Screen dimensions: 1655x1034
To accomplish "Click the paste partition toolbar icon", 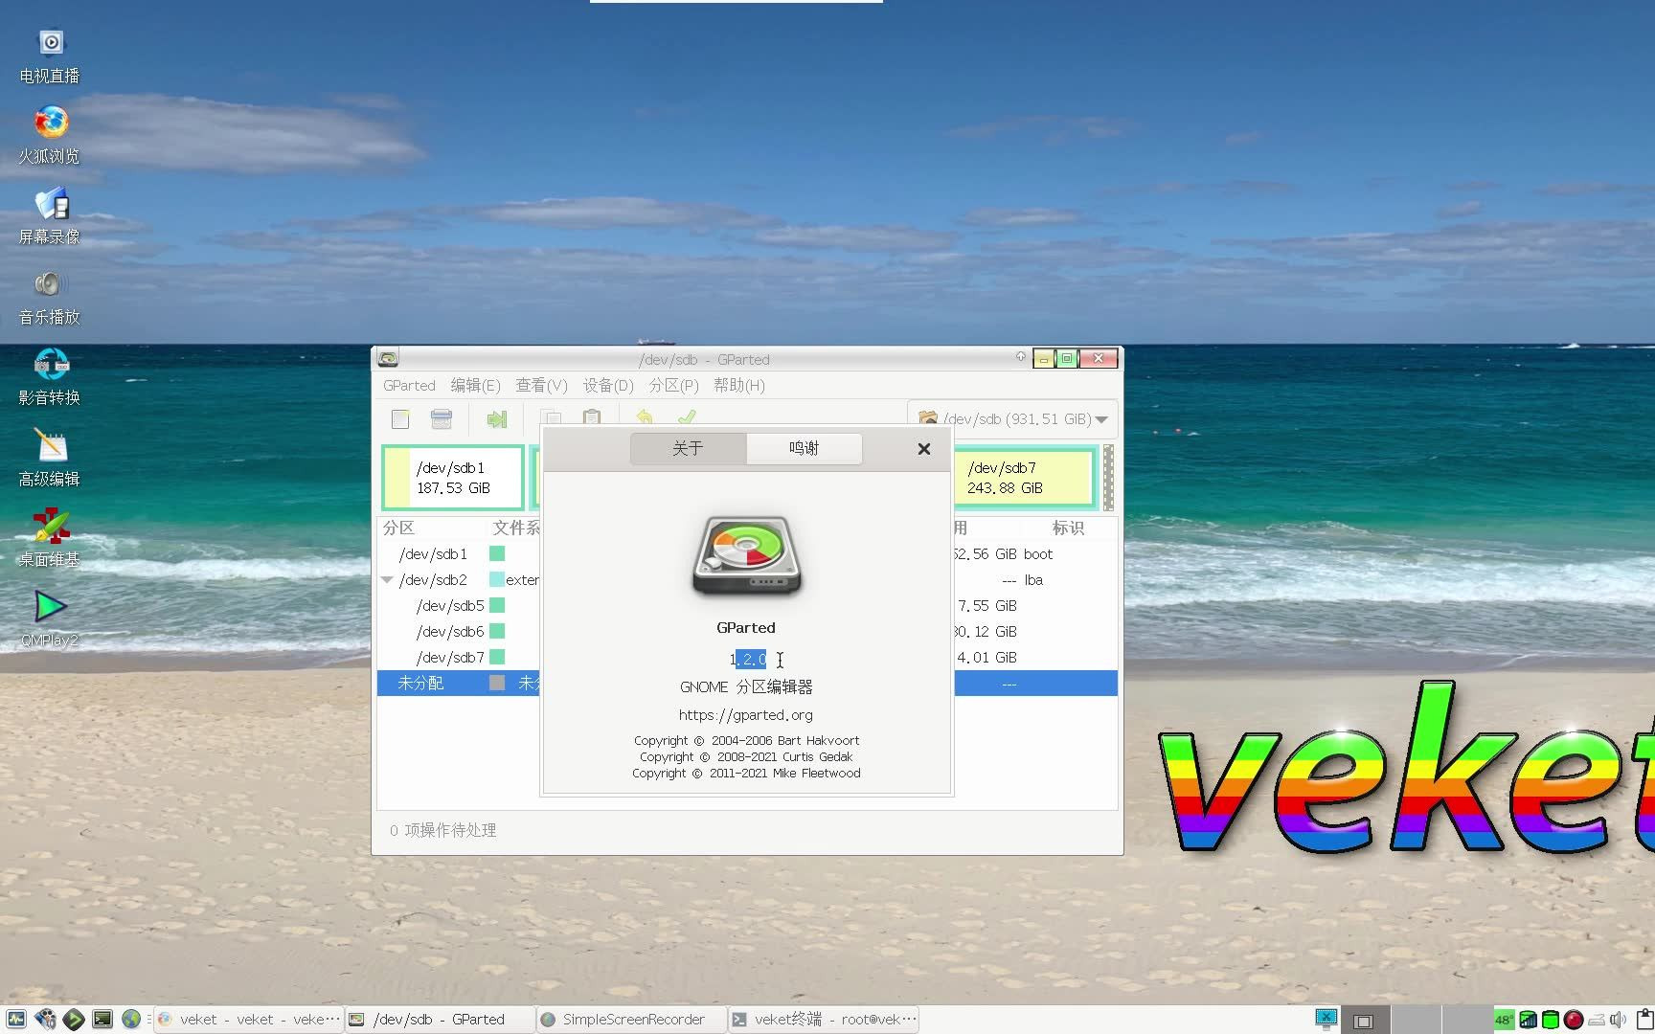I will pos(592,418).
